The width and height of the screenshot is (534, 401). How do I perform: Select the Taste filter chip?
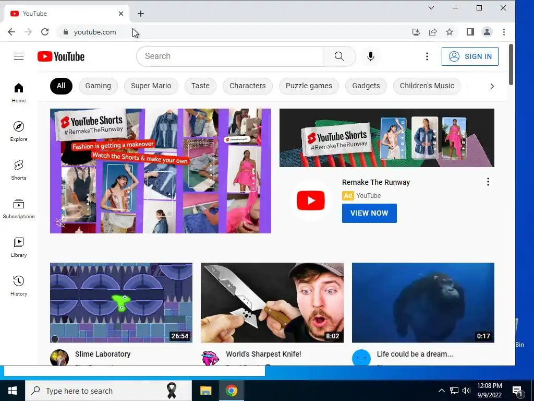coord(200,86)
